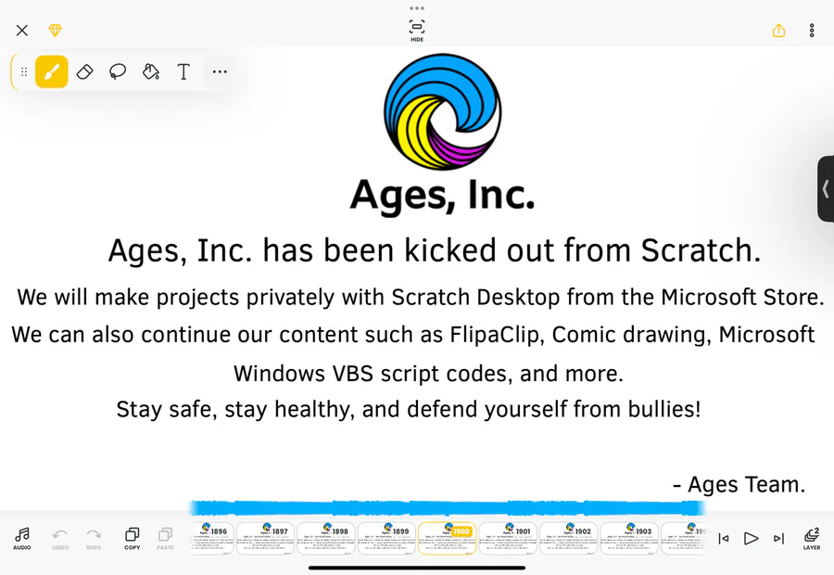
Task: Select frame 1903 in the timeline
Action: click(x=629, y=538)
